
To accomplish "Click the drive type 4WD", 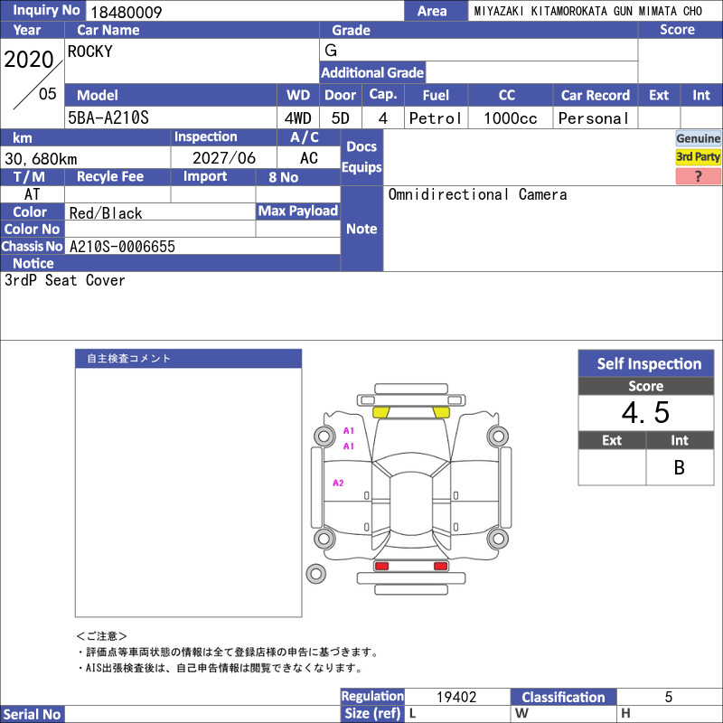I will pos(298,118).
